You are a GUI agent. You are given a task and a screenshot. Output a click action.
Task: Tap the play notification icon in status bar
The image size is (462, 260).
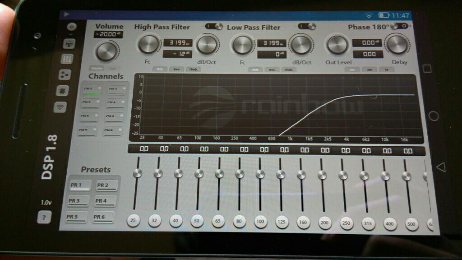tap(67, 14)
